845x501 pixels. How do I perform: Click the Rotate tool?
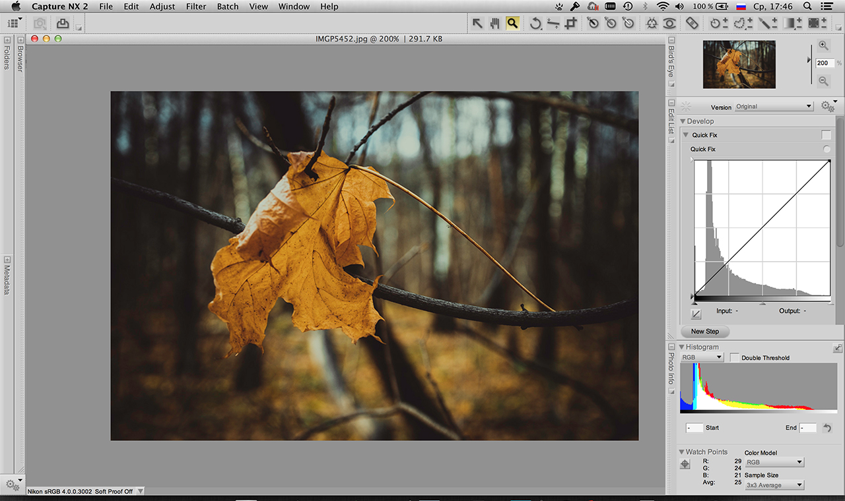tap(535, 24)
